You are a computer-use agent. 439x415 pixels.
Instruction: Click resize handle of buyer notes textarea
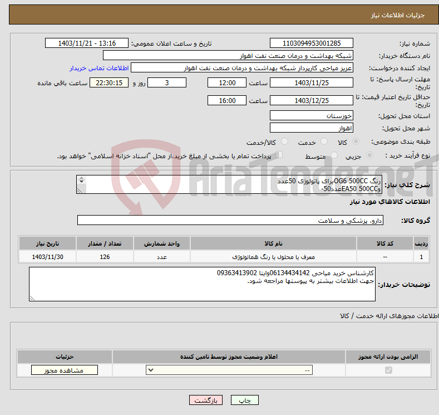(x=32, y=298)
